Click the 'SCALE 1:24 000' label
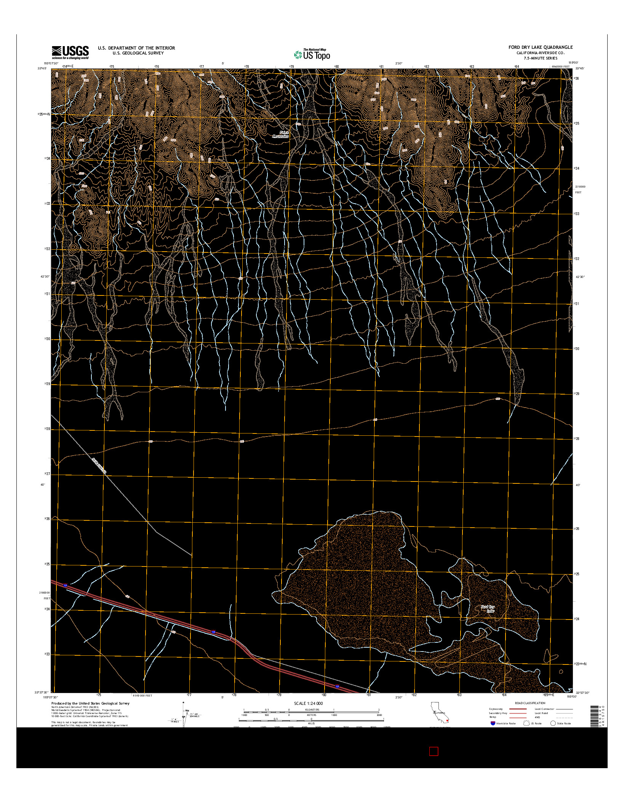624x796 pixels. pos(308,703)
